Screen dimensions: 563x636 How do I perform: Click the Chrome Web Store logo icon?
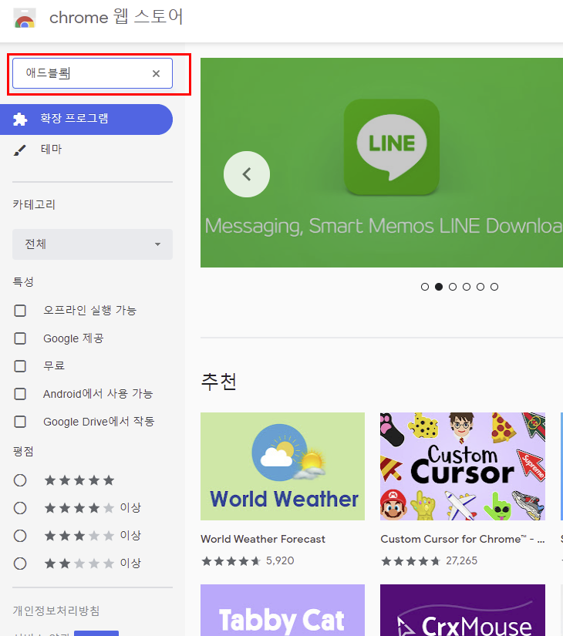[x=25, y=19]
